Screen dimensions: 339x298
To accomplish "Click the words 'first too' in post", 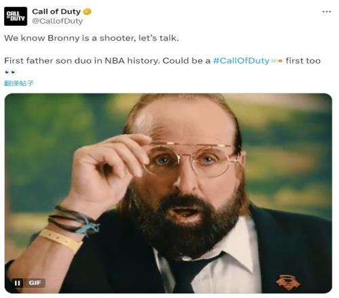I will [x=303, y=61].
